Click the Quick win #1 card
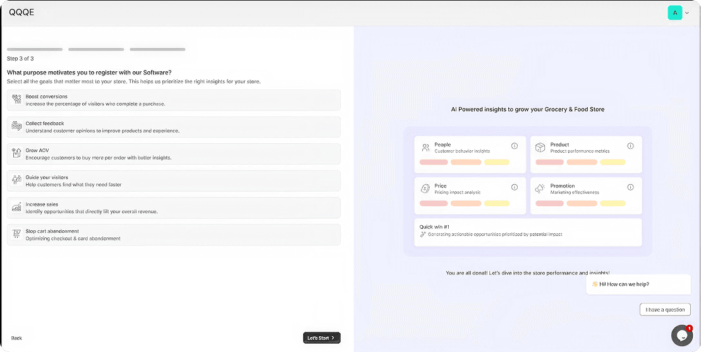The image size is (701, 352). 528,232
